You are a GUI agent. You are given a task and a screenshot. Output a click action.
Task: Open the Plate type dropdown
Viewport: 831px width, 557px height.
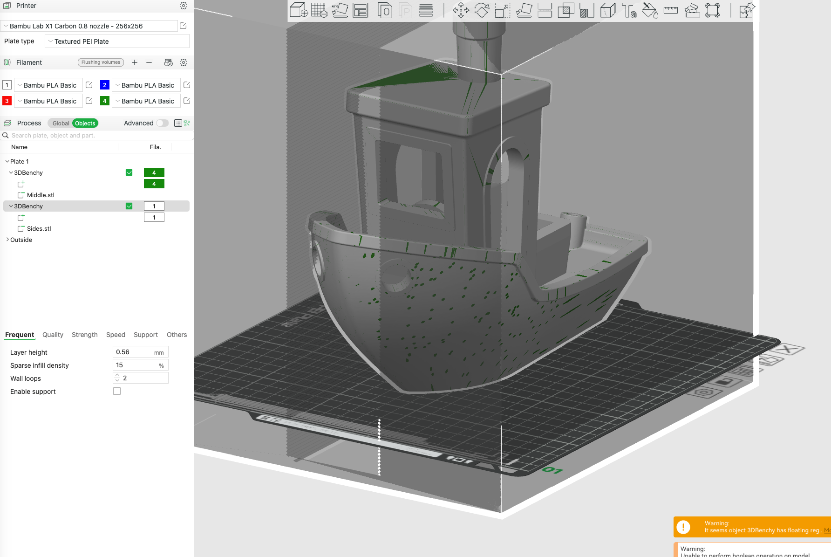(117, 41)
